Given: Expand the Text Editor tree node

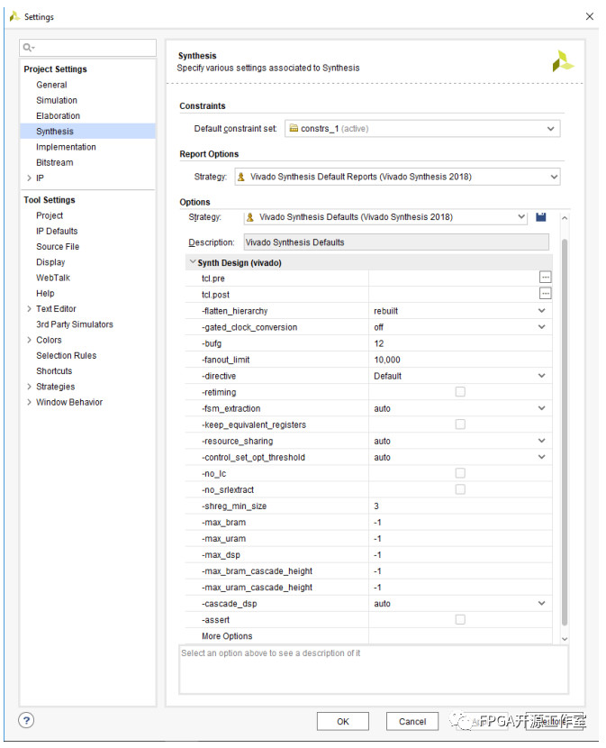Looking at the screenshot, I should pos(29,308).
